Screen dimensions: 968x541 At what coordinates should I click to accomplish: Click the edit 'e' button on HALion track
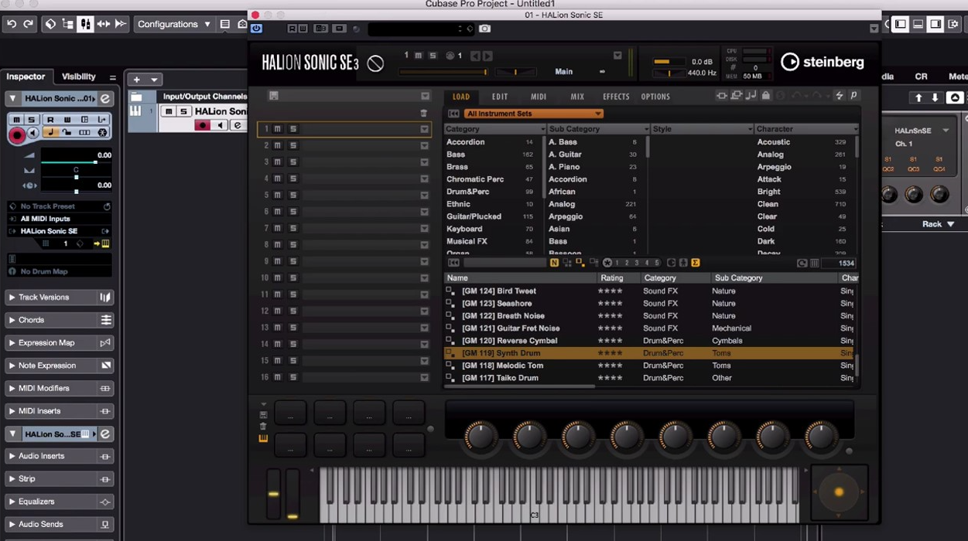click(238, 125)
